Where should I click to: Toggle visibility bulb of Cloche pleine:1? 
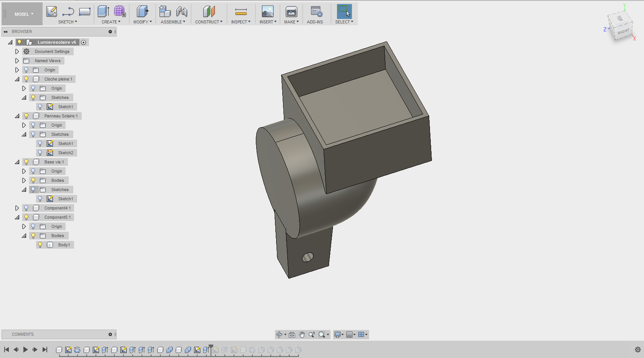(26, 79)
